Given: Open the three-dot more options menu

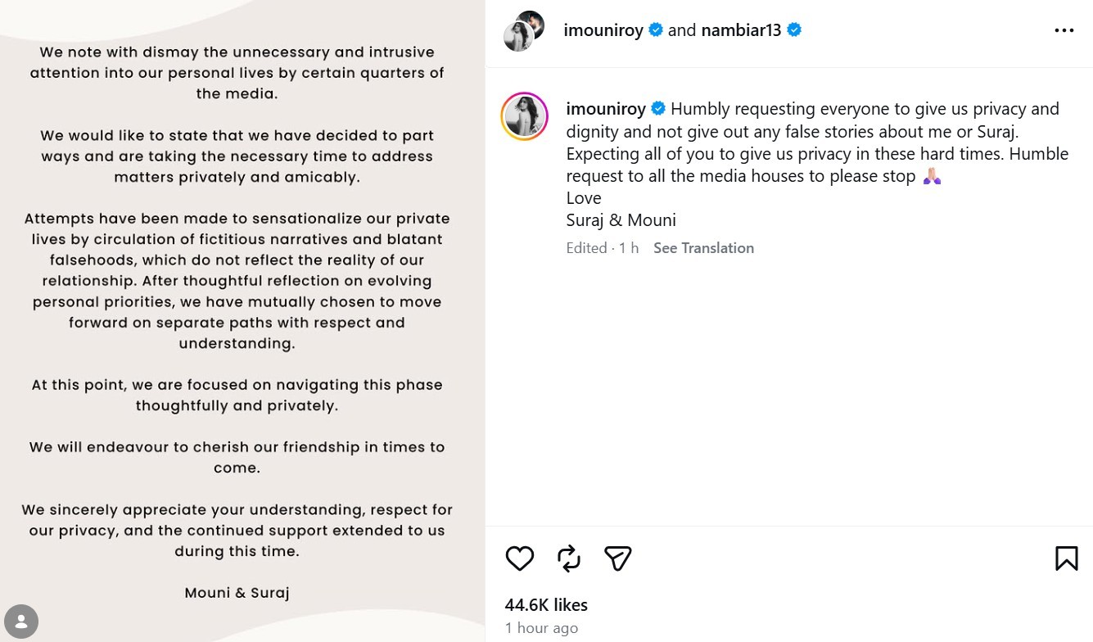Looking at the screenshot, I should point(1064,30).
